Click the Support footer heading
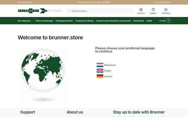 [28, 112]
